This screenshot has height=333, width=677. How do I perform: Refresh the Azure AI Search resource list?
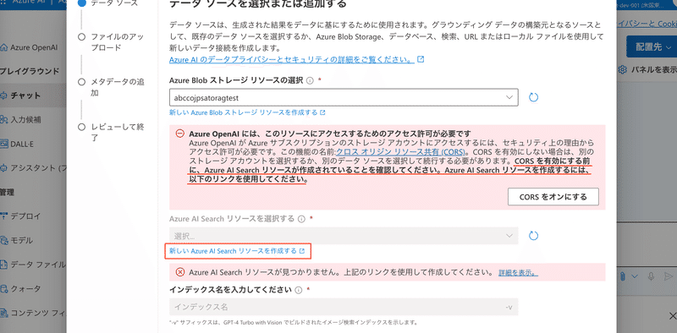click(x=533, y=236)
